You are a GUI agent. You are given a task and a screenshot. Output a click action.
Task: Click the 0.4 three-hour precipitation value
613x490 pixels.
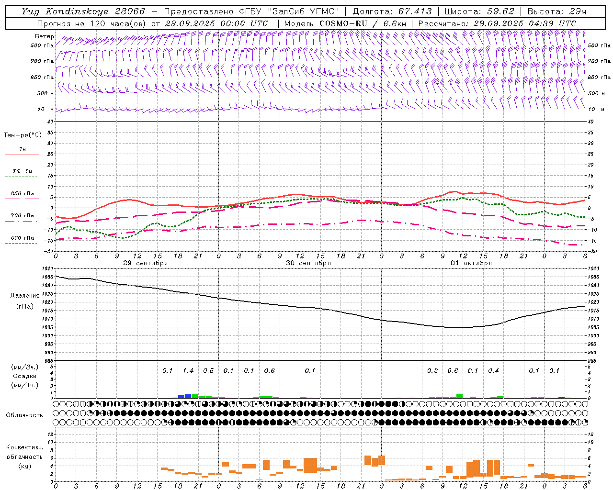click(x=493, y=371)
